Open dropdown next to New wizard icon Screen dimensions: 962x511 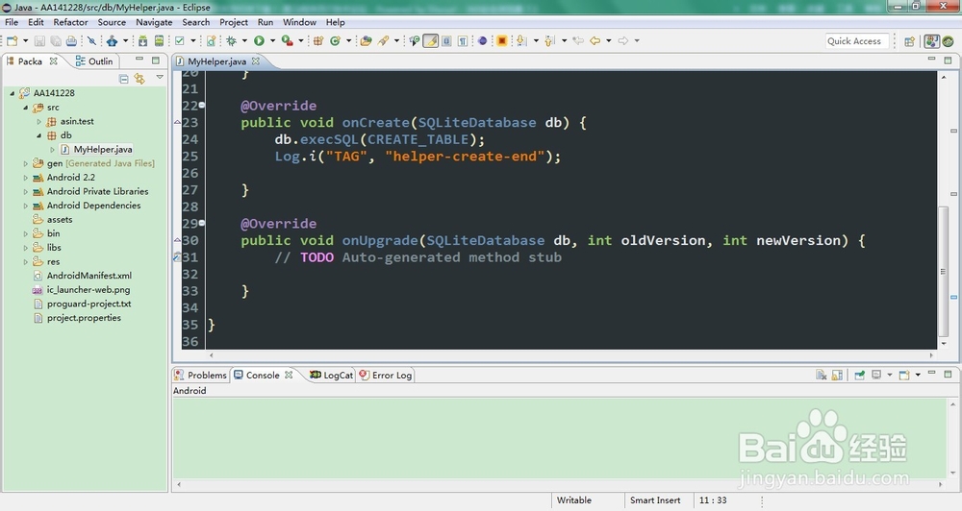click(x=25, y=41)
